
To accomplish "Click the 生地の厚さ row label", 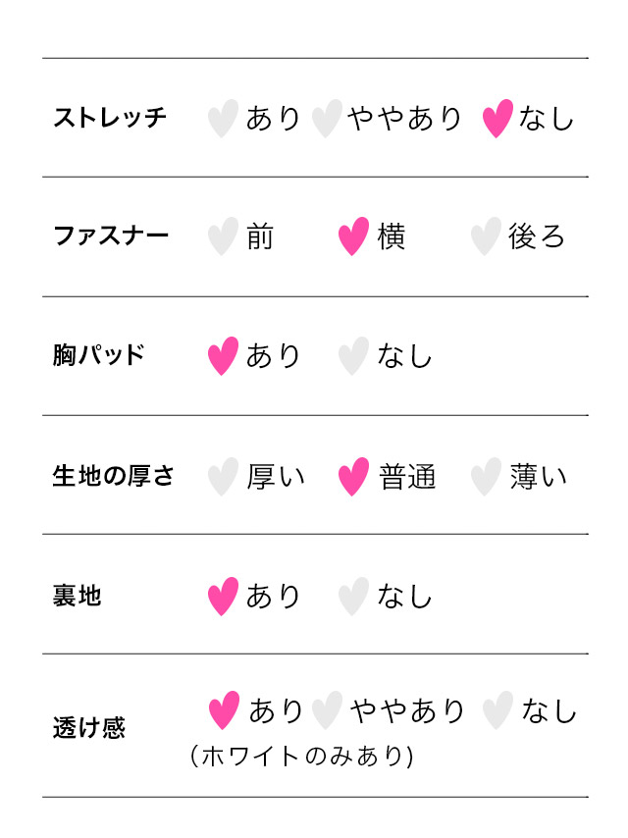I will point(113,476).
